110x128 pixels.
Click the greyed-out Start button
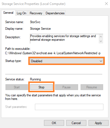pyautogui.click(x=17, y=87)
